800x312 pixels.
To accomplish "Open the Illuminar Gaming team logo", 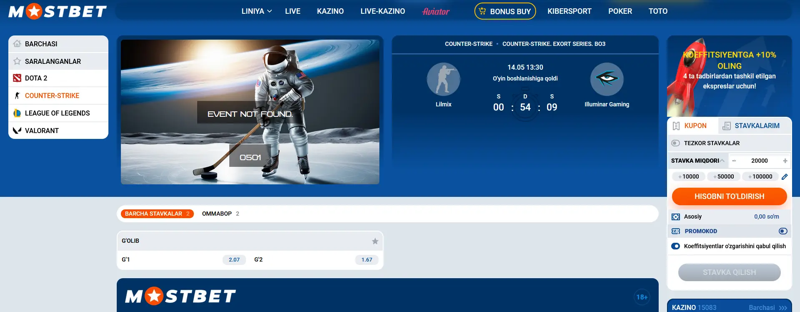I will coord(607,79).
